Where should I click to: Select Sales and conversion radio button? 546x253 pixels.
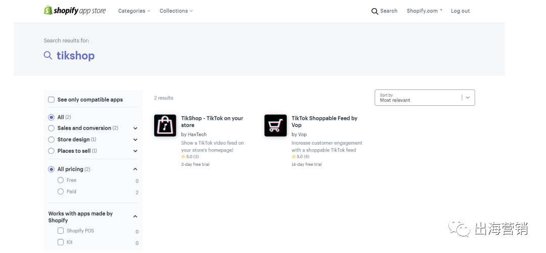[51, 128]
